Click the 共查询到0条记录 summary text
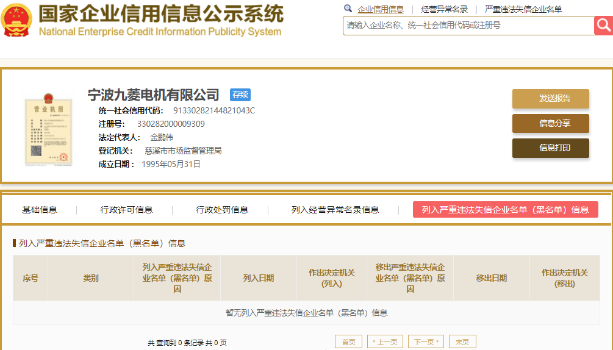 point(187,343)
